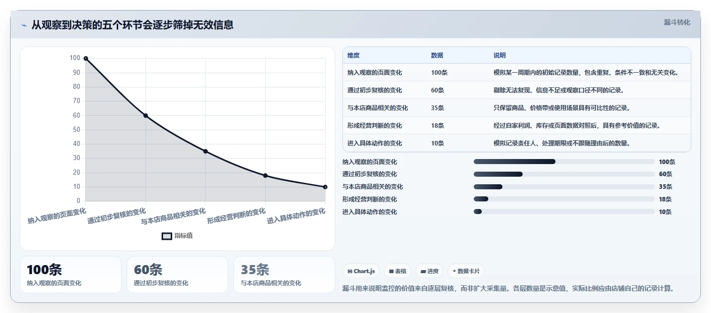Click the chart data point at value 60

(x=145, y=116)
